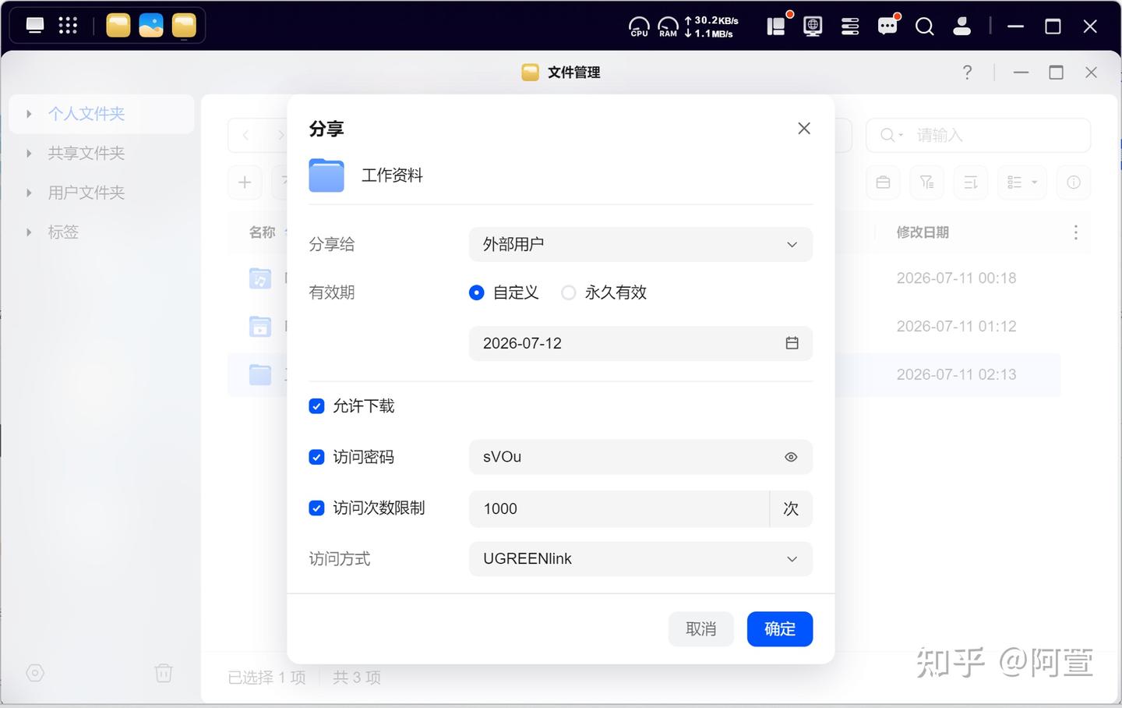Click the 确定 button
1122x708 pixels.
tap(780, 629)
